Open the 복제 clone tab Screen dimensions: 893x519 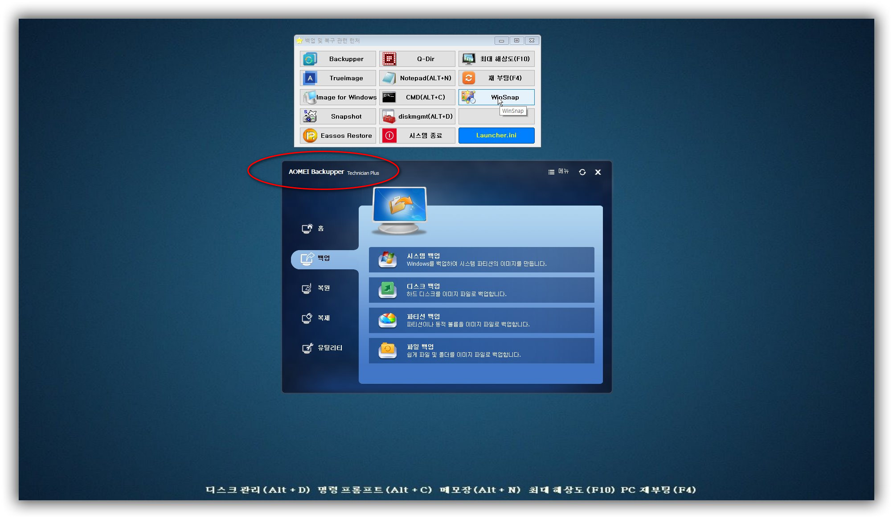(x=324, y=318)
